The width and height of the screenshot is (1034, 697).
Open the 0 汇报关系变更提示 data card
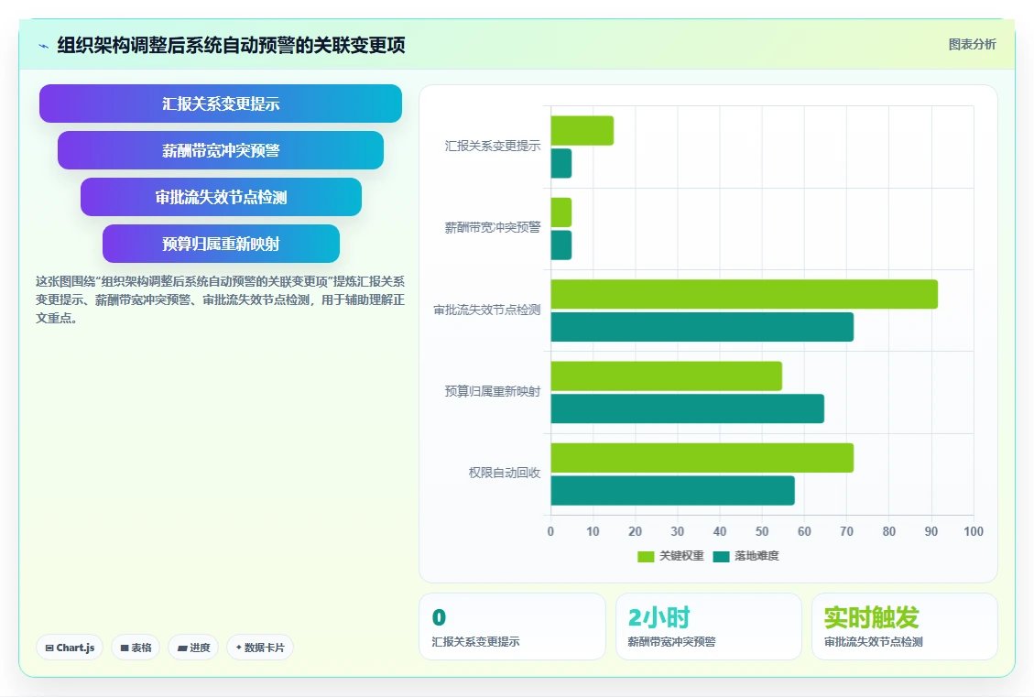coord(512,626)
